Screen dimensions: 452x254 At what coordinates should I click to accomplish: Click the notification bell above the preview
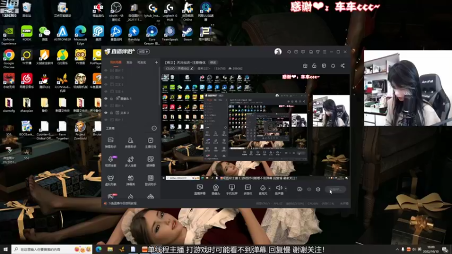pyautogui.click(x=333, y=65)
